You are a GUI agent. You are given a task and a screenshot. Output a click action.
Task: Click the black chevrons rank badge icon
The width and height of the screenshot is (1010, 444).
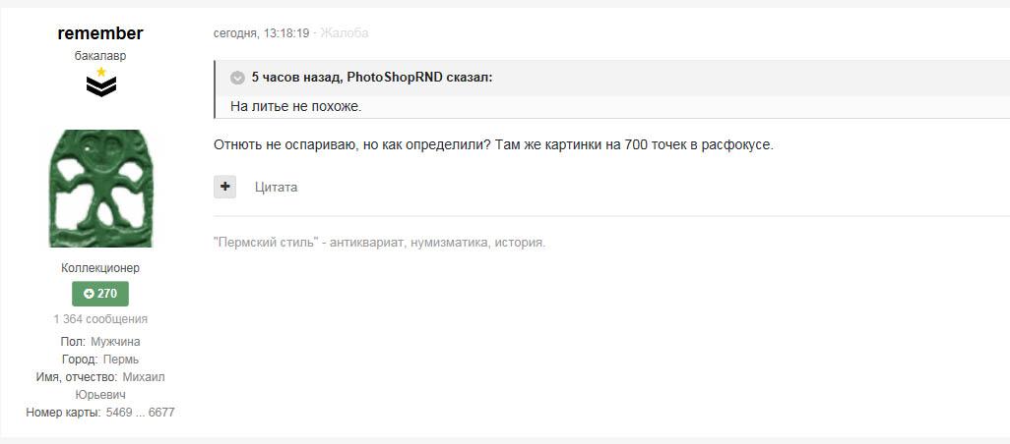pos(101,86)
